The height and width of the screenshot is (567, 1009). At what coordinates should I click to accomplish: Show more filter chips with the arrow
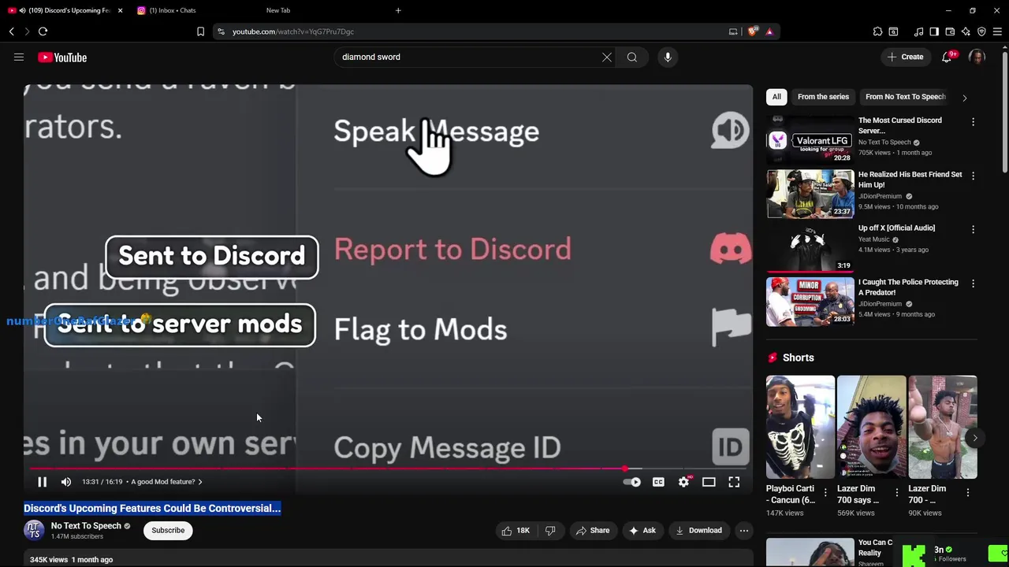point(964,98)
